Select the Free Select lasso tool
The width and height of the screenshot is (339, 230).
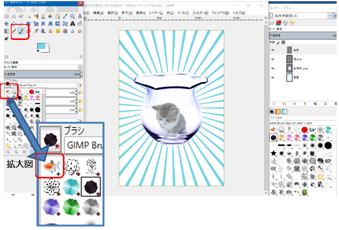(21, 16)
